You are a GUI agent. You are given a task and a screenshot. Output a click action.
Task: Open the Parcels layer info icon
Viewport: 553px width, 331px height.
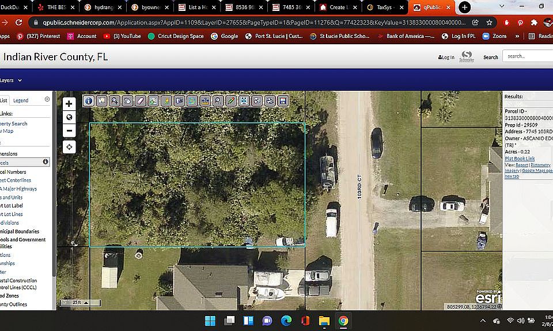click(x=46, y=161)
